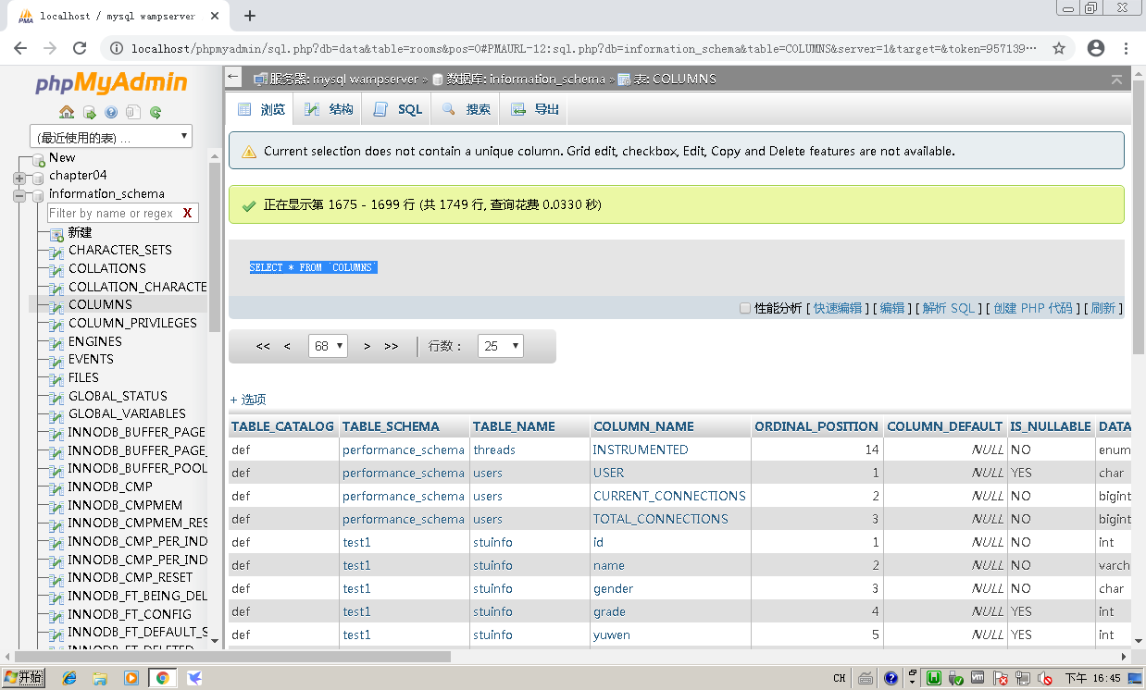Click the table icon beside FILES
The height and width of the screenshot is (690, 1146).
point(56,378)
